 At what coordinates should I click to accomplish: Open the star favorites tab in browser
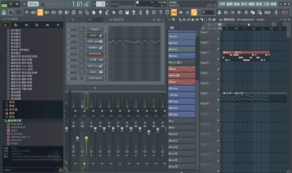coord(58,25)
